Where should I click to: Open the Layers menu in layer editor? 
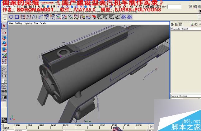pyautogui.click(x=175, y=96)
